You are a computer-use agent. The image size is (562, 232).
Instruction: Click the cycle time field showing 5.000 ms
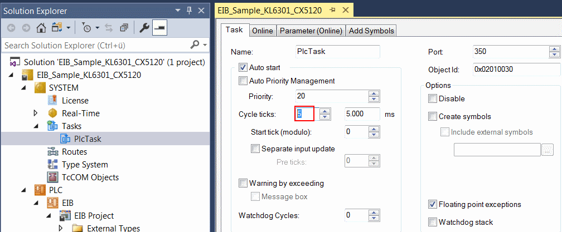[x=362, y=113]
